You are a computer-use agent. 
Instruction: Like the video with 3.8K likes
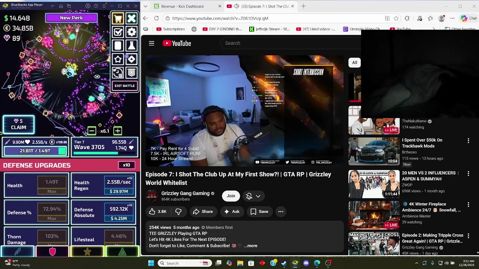pos(158,211)
